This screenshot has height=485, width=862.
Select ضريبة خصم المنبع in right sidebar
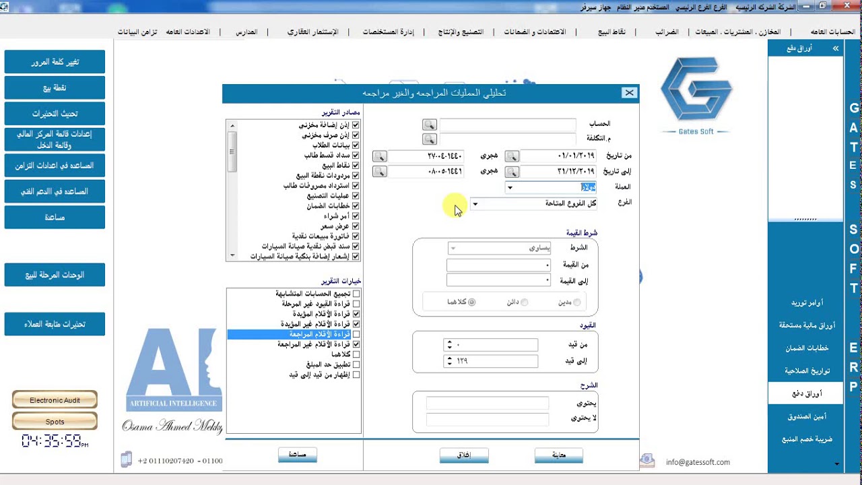pos(805,439)
